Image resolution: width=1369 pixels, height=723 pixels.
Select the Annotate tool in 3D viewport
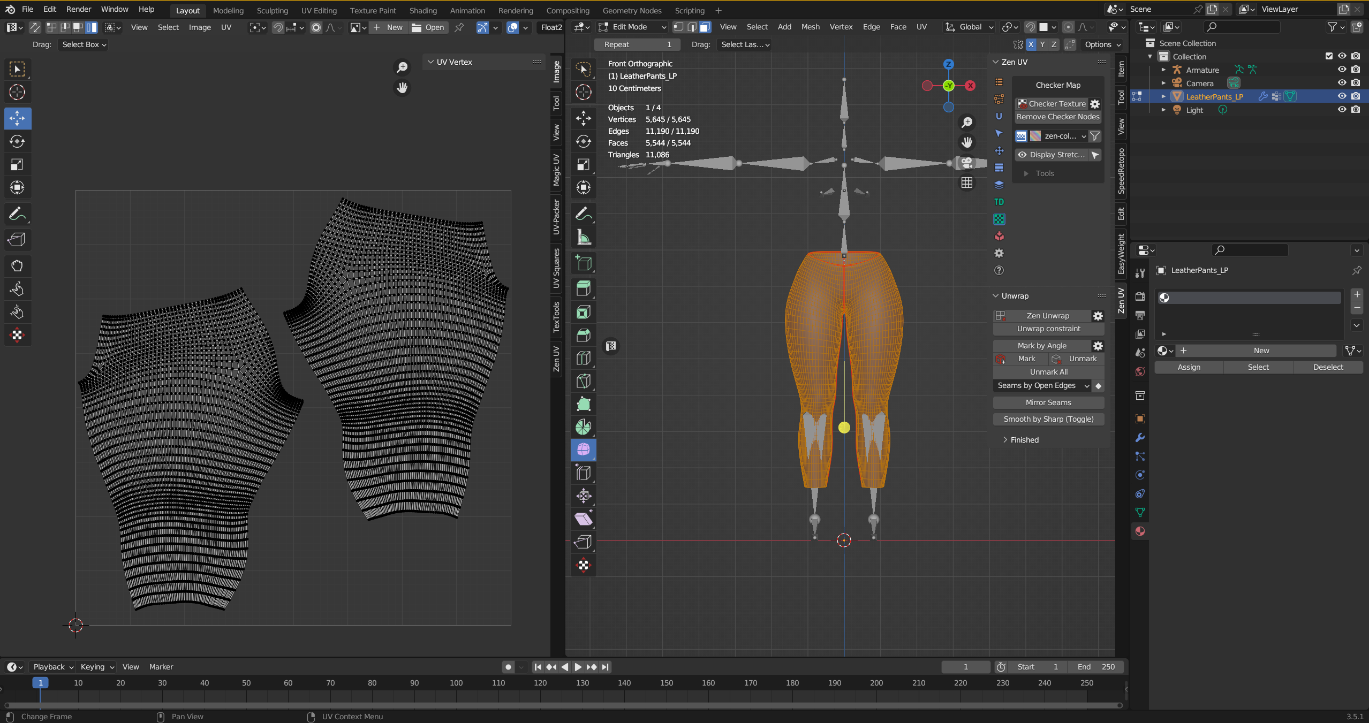584,214
